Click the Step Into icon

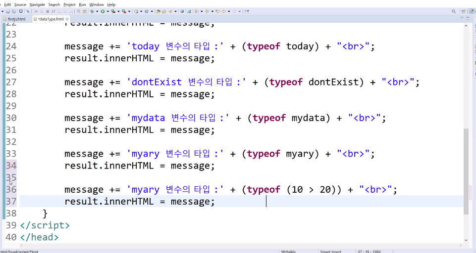click(59, 11)
